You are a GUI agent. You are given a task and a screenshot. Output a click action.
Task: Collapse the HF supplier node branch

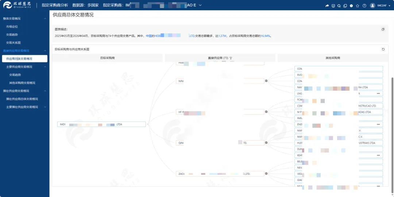pyautogui.click(x=266, y=112)
